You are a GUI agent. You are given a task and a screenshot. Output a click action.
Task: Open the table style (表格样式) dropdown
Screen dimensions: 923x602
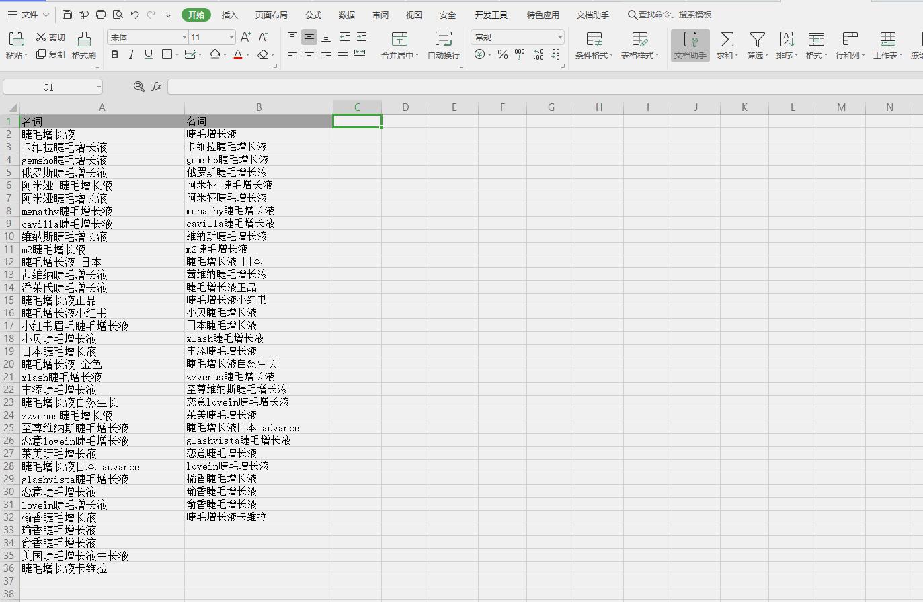[639, 45]
